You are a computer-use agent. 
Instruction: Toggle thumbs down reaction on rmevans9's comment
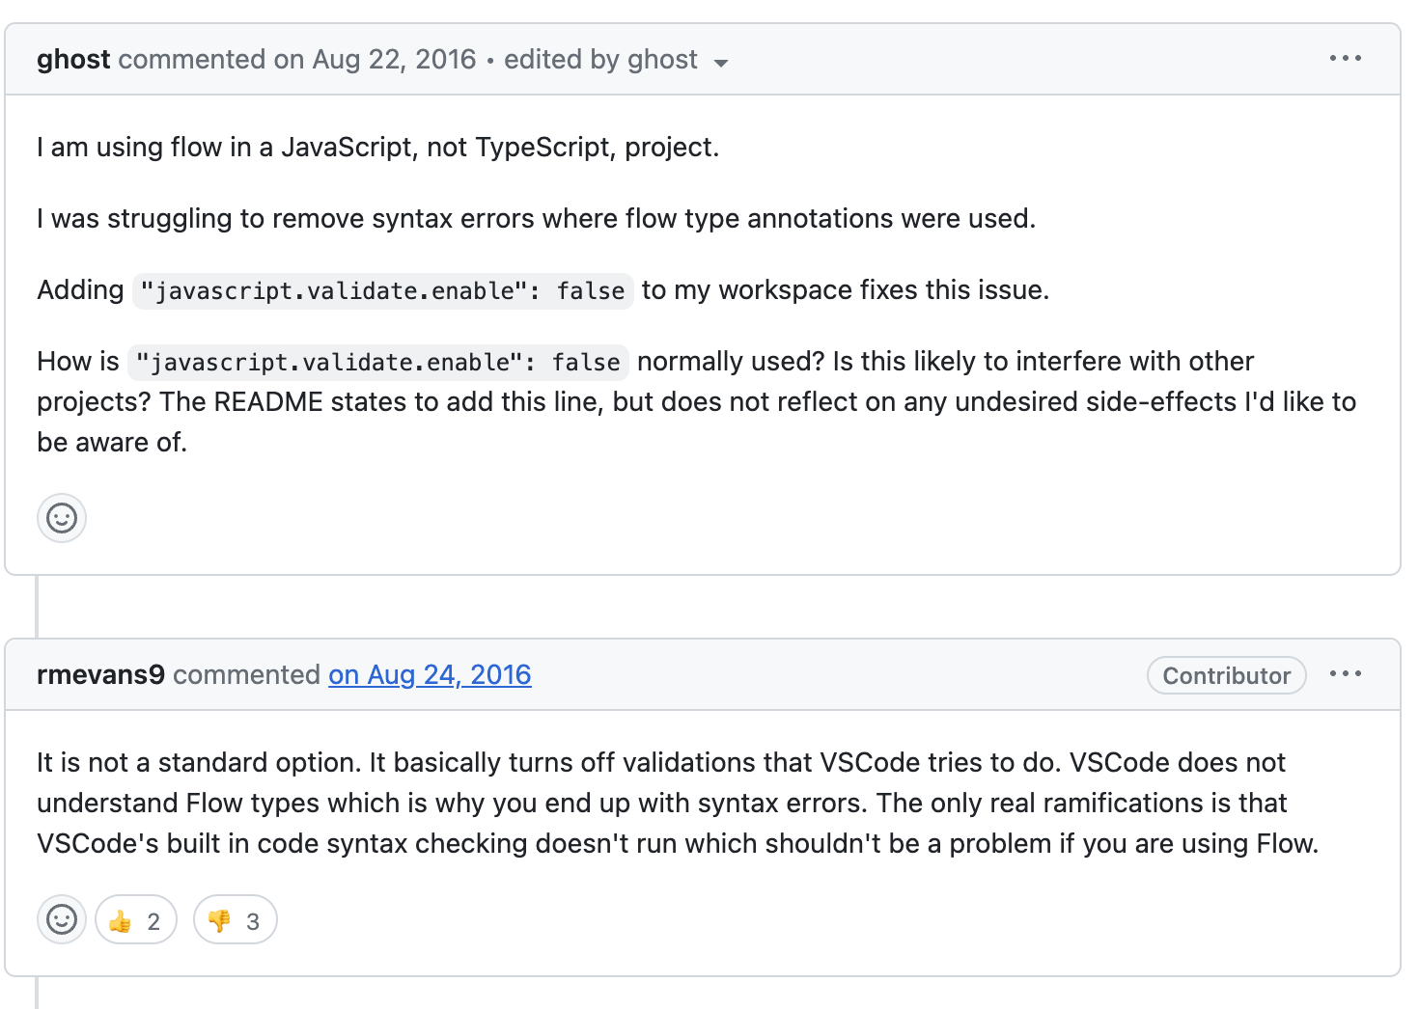pos(235,920)
